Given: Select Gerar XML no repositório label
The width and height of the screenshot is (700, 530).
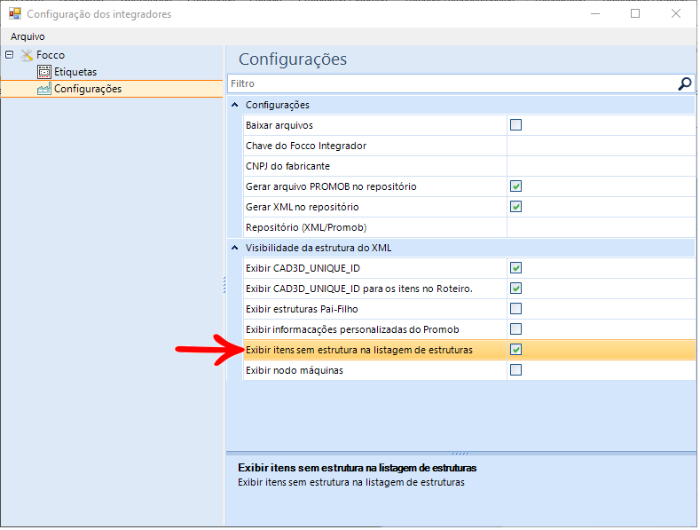Looking at the screenshot, I should [303, 208].
